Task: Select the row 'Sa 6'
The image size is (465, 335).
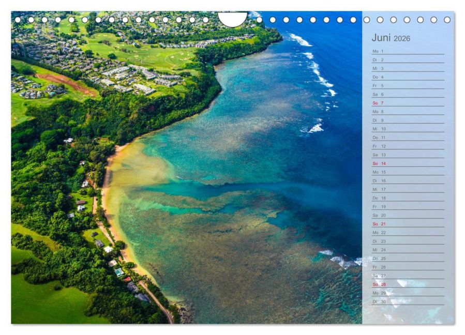Action: [x=408, y=94]
